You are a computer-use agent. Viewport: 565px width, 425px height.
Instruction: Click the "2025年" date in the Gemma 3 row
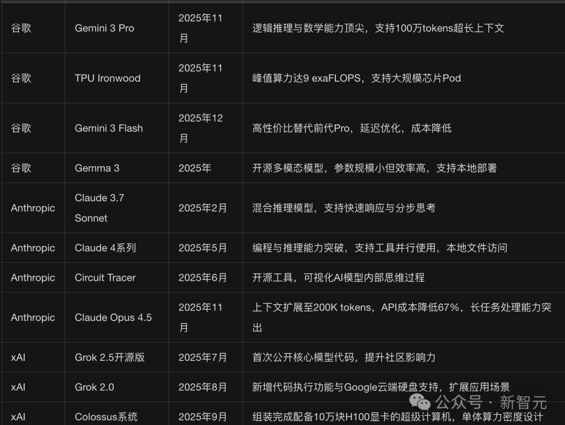(x=195, y=168)
